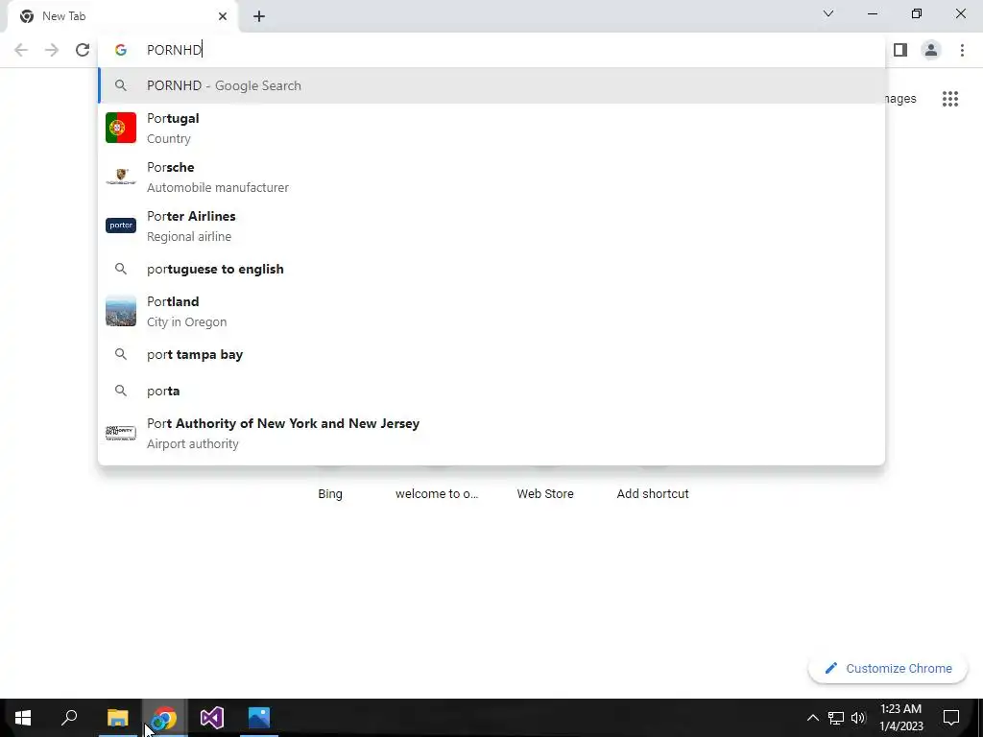The width and height of the screenshot is (983, 737).
Task: Reload the page with the refresh icon
Action: [x=83, y=50]
